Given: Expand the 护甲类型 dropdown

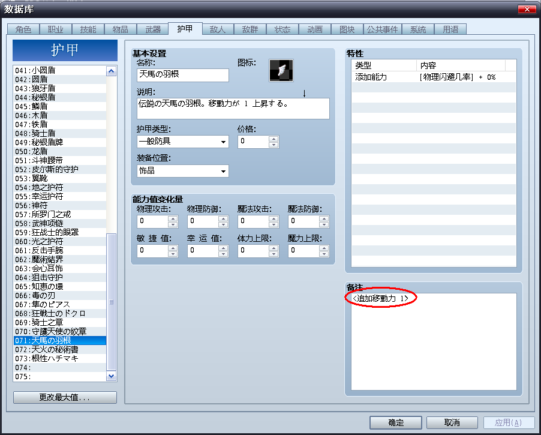Looking at the screenshot, I should 223,142.
